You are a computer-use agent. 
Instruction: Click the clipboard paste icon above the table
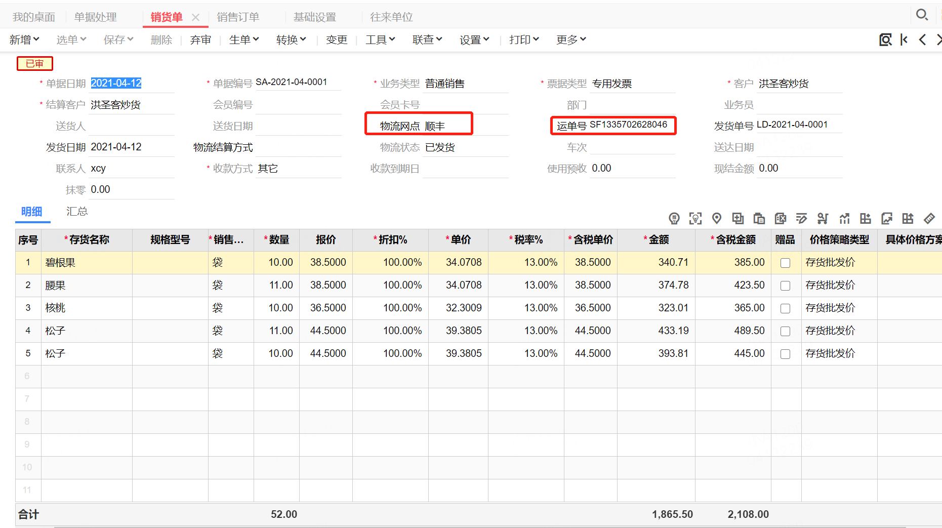click(x=759, y=218)
